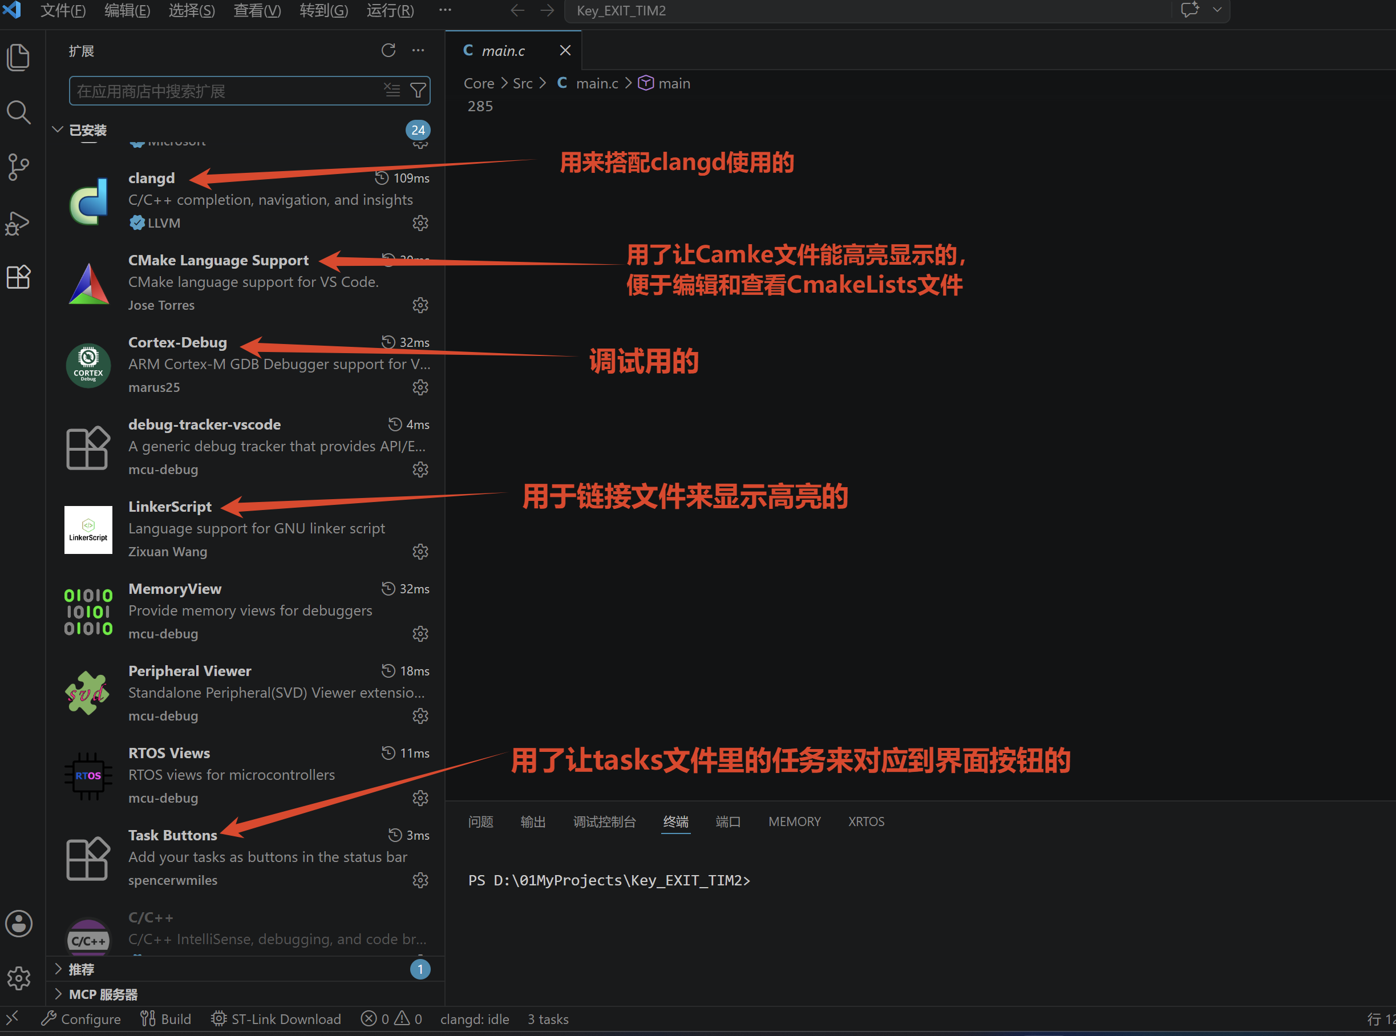This screenshot has width=1396, height=1036.
Task: Switch to the 调试控制台 panel tab
Action: 605,821
